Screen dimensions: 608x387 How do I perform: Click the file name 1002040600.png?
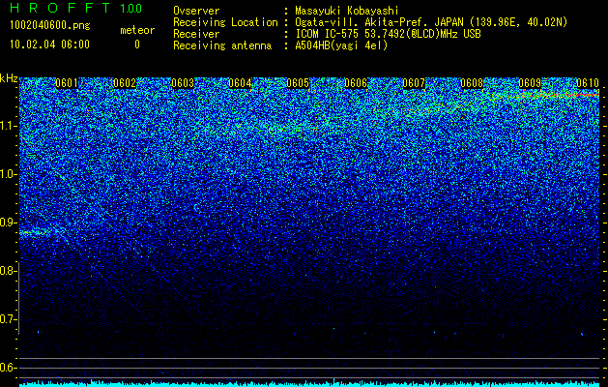tap(50, 26)
